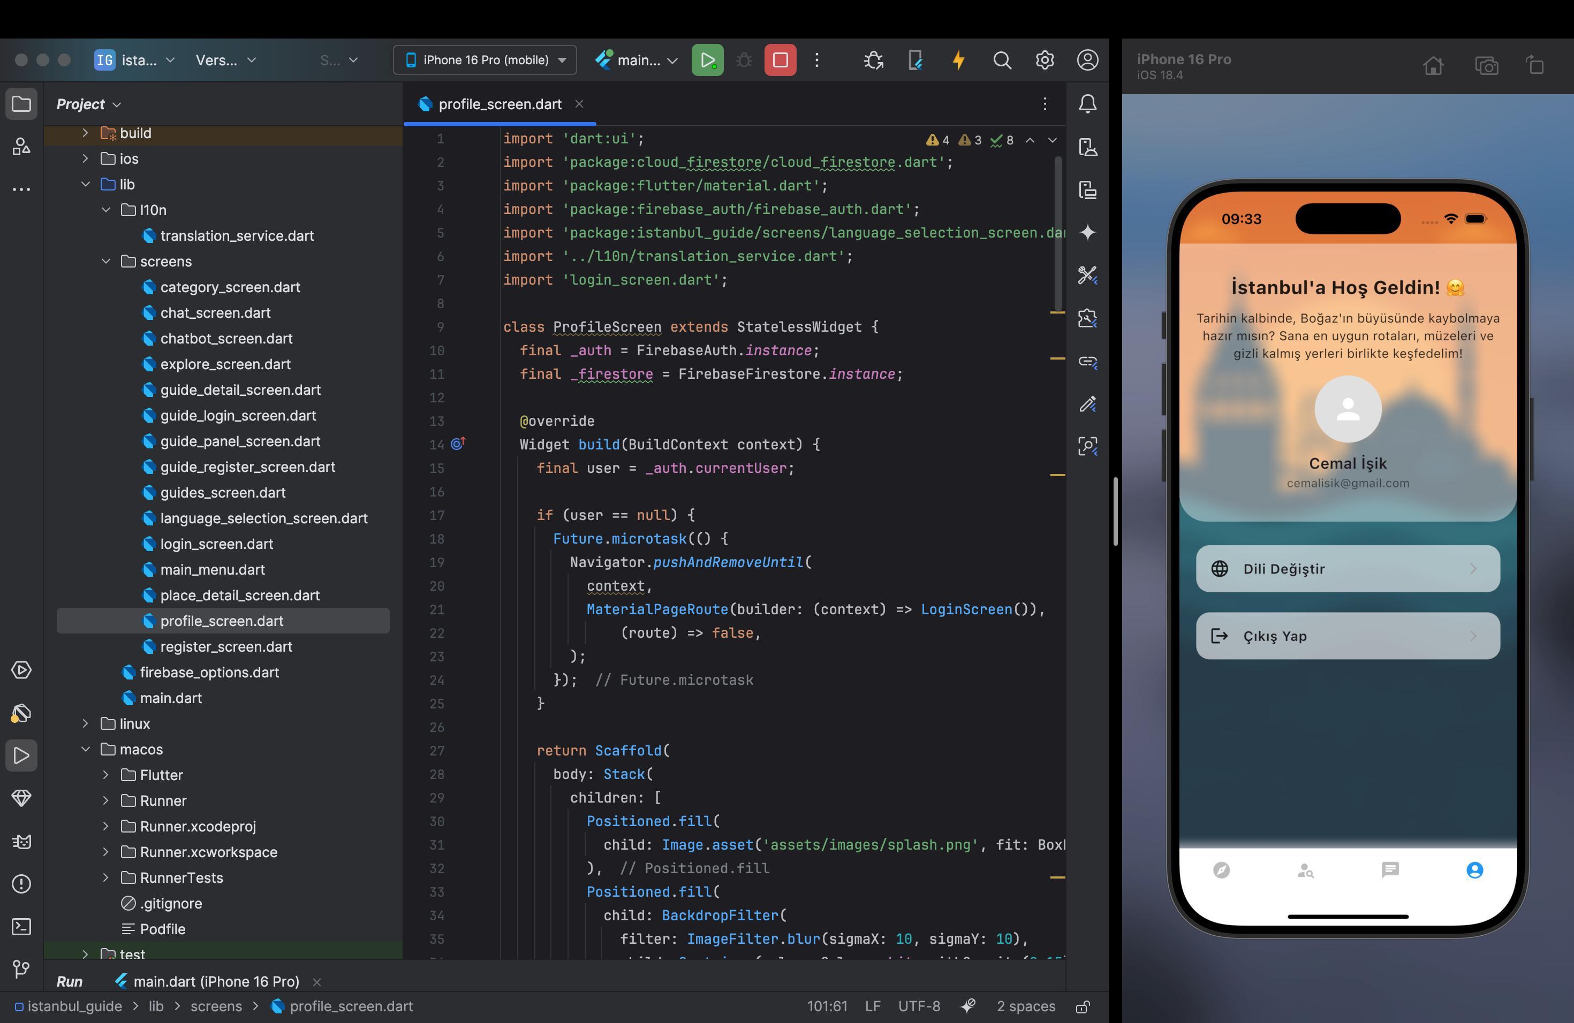
Task: Rotate simulator device icon
Action: (x=1535, y=65)
